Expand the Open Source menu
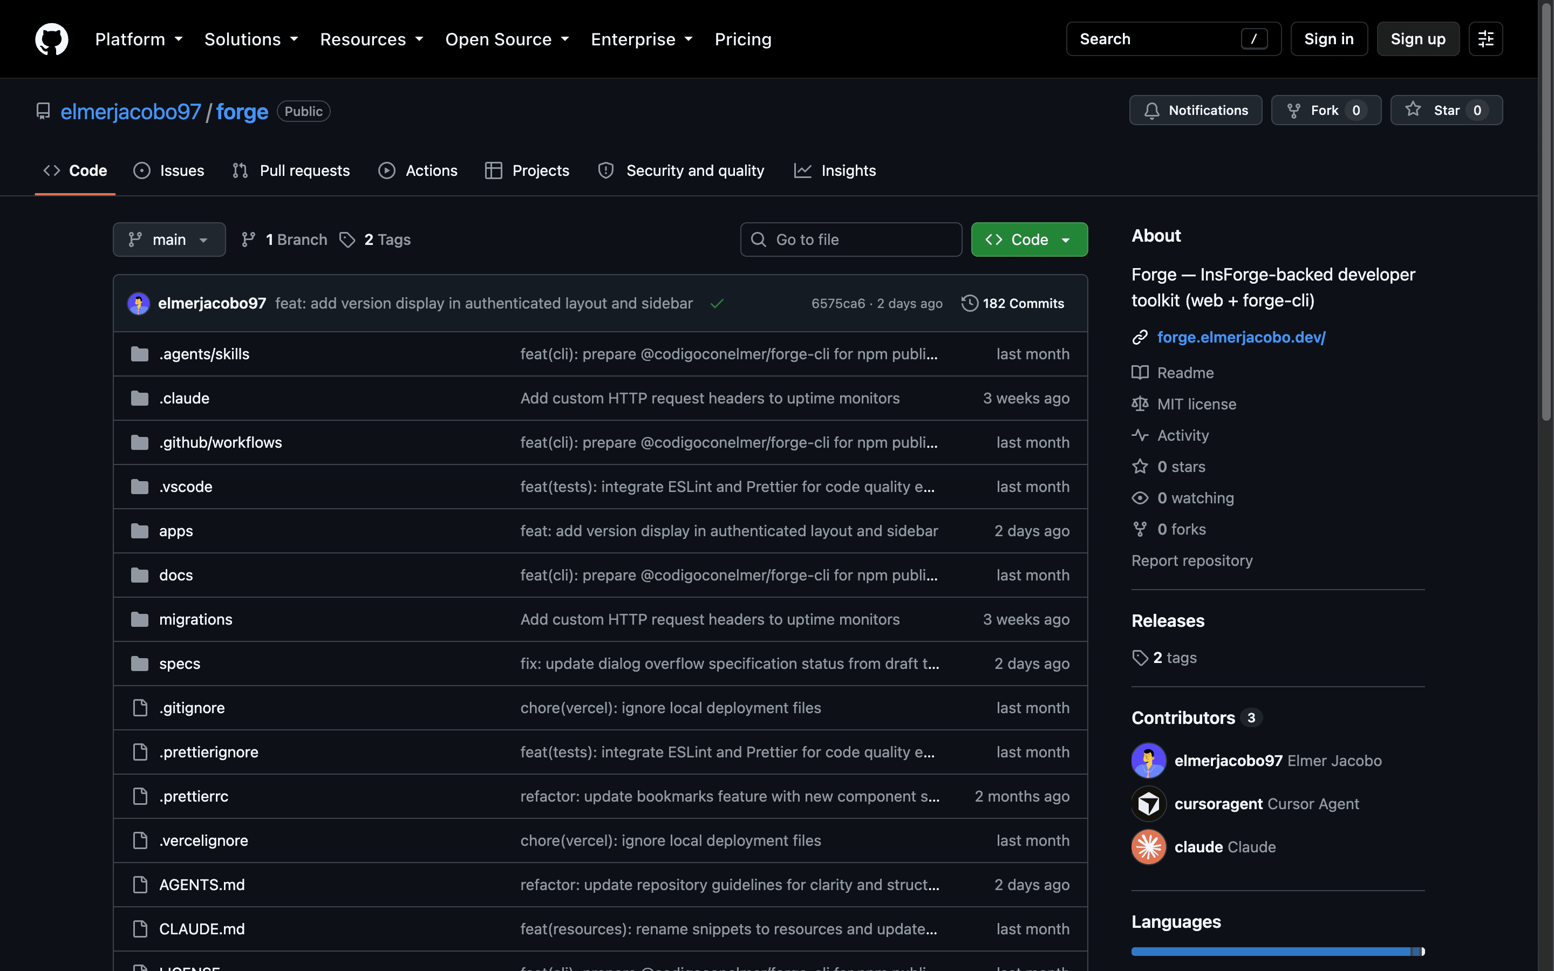This screenshot has height=971, width=1554. click(x=507, y=39)
